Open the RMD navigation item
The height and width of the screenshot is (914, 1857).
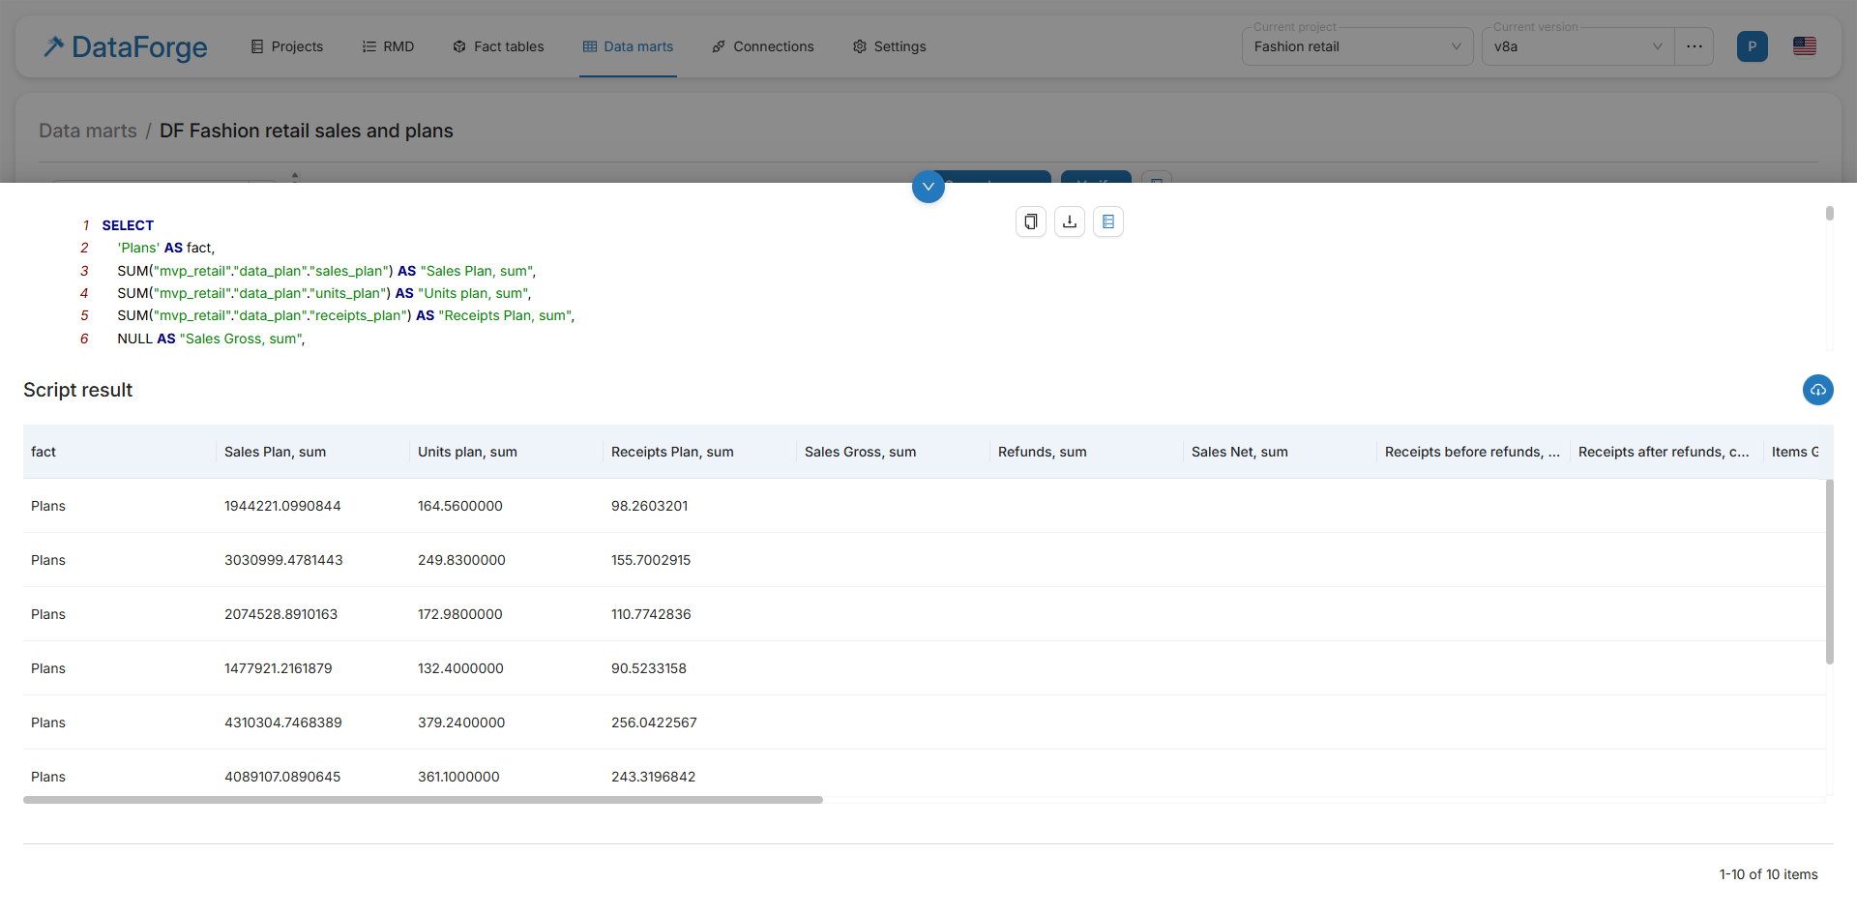coord(388,46)
